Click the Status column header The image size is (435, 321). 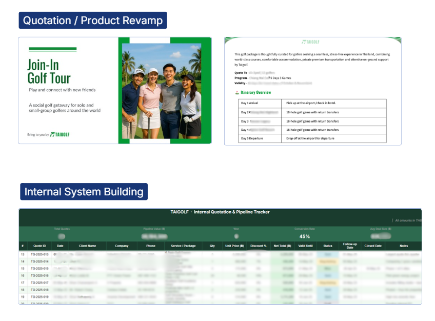click(x=328, y=246)
